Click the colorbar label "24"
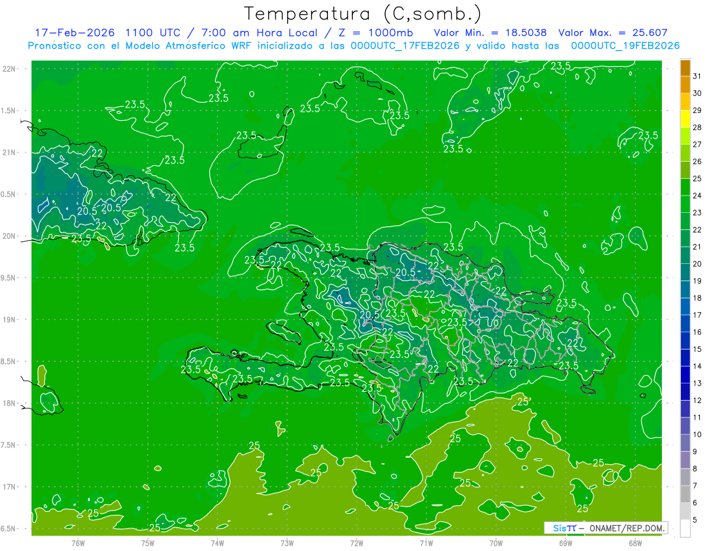713x551 pixels. (698, 196)
